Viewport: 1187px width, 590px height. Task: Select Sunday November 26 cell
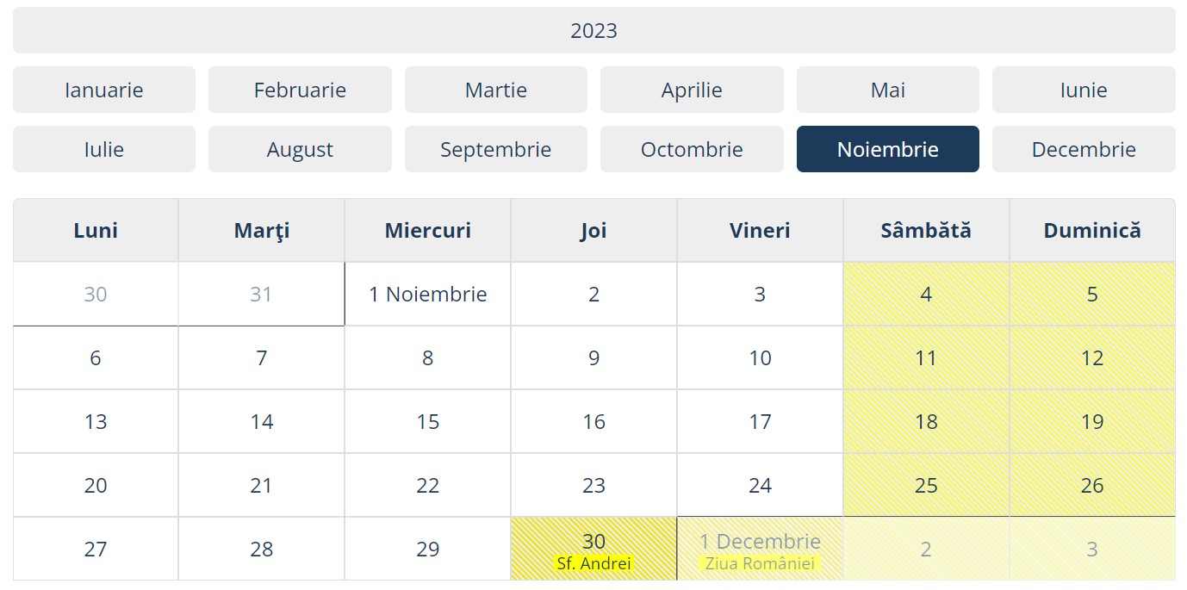pyautogui.click(x=1092, y=486)
